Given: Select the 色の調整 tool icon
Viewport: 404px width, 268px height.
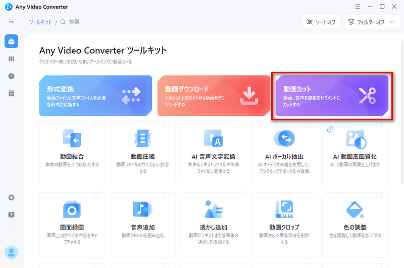Looking at the screenshot, I should coord(355,209).
